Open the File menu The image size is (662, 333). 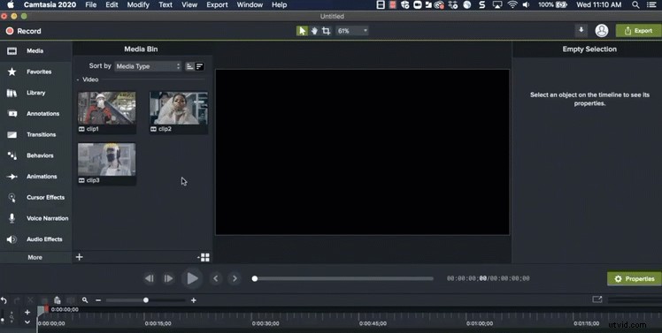[x=91, y=4]
